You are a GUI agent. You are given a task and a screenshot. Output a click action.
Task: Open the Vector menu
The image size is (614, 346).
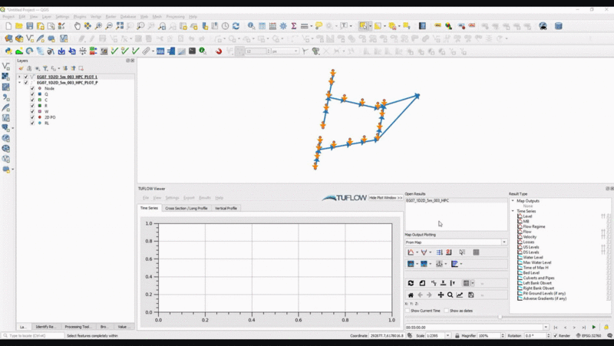click(x=96, y=16)
